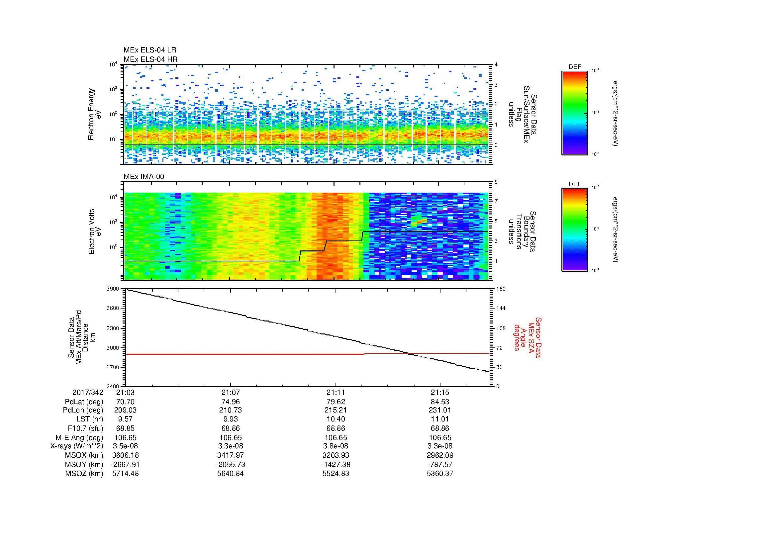
Task: Click the 'X-rays (W/m**2)' row label
Action: [77, 446]
